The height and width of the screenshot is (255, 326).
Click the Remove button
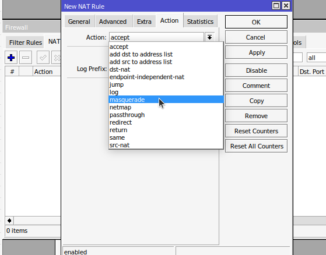(x=256, y=116)
